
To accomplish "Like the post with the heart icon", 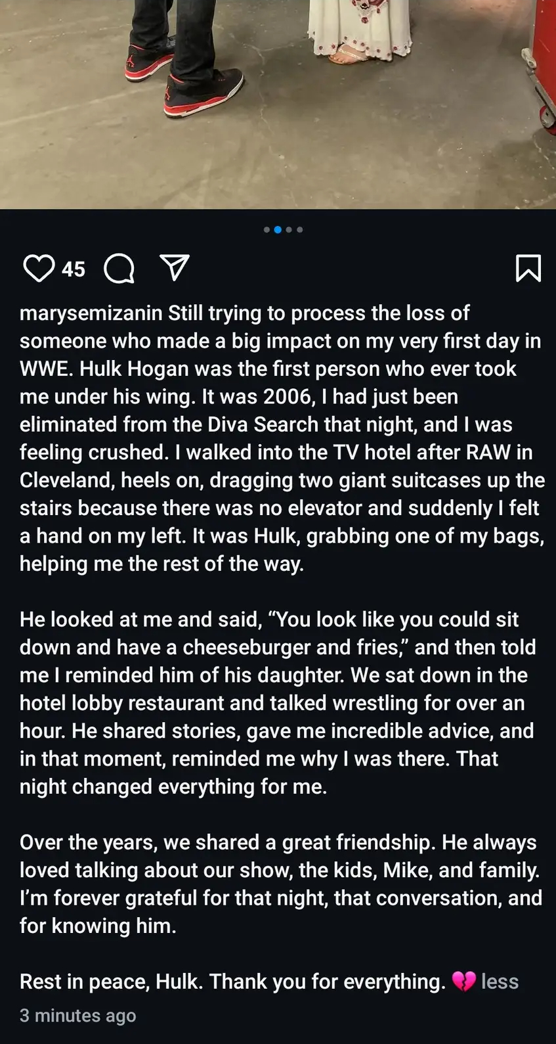I will [x=39, y=269].
